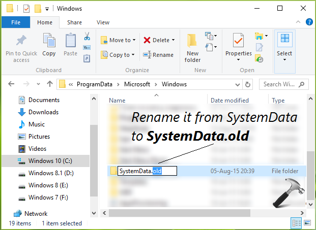Click the navigation pane scroll-down arrow

click(x=94, y=213)
